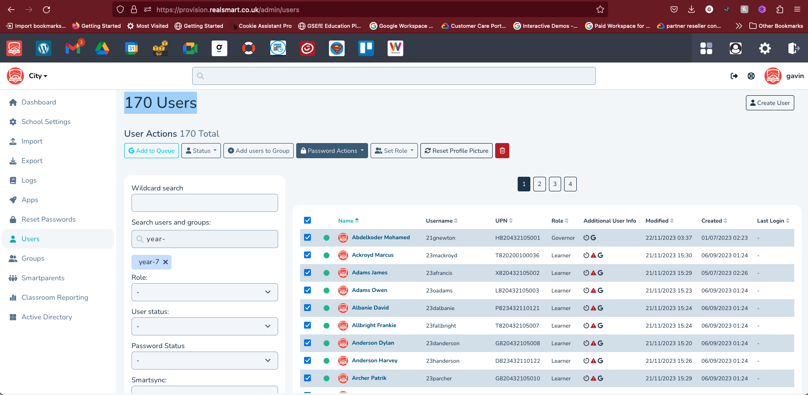
Task: Open the app grid launcher icon
Action: tap(706, 48)
